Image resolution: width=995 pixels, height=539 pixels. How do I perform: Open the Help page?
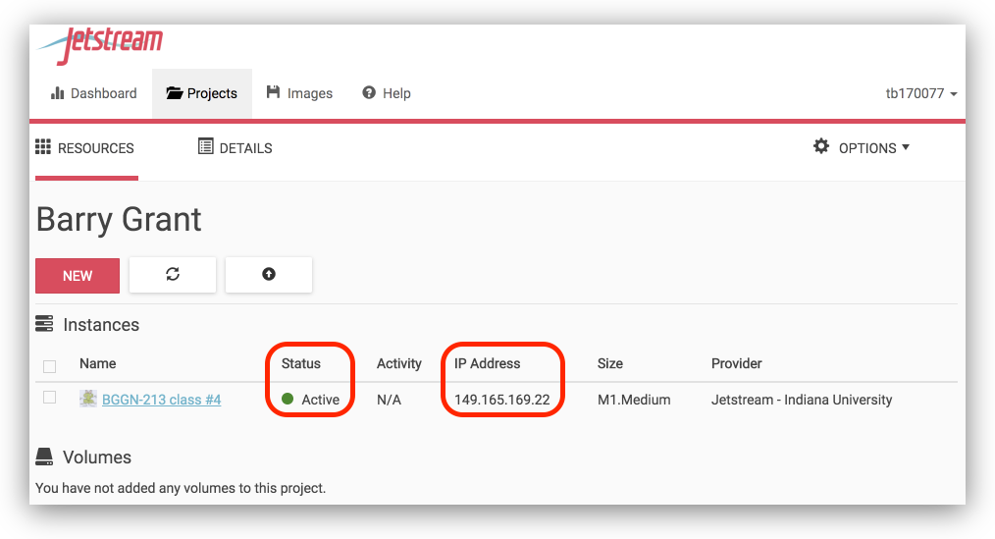tap(387, 93)
